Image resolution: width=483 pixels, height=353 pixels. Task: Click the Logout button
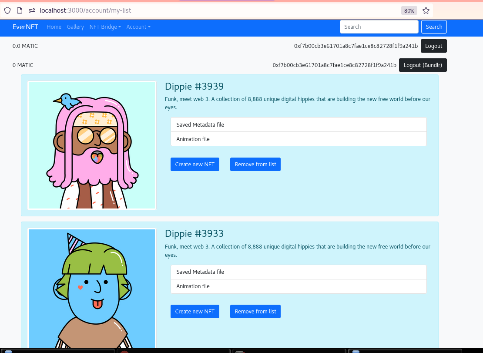click(433, 46)
